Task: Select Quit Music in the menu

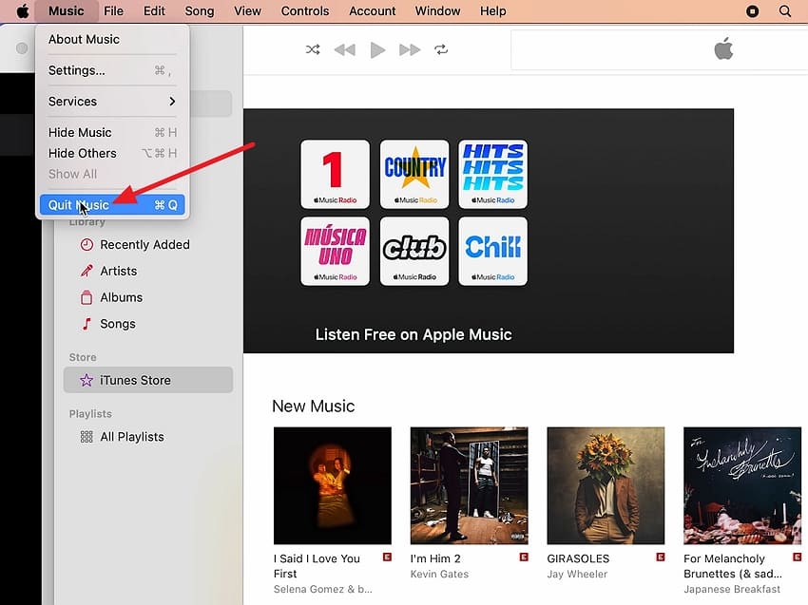Action: (x=112, y=205)
